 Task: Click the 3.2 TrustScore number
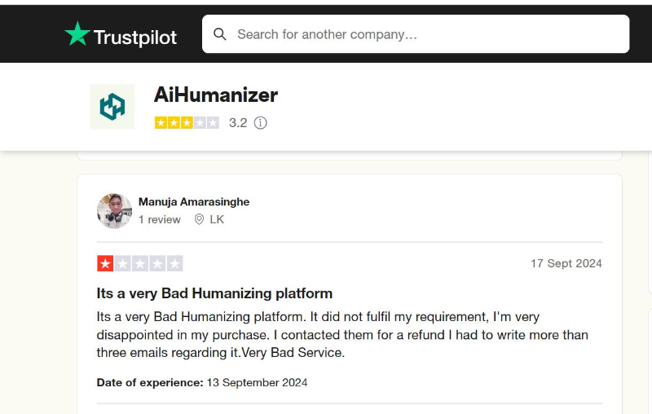(238, 123)
